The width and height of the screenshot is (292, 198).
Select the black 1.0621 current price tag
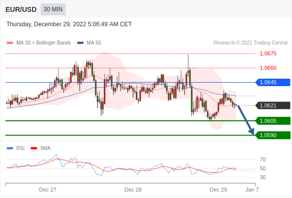pyautogui.click(x=273, y=105)
